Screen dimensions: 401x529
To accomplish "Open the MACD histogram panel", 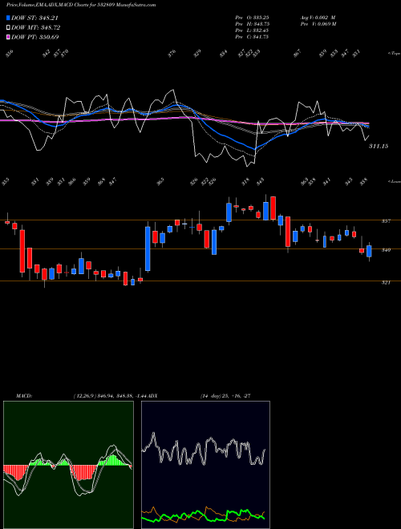I will coord(68,465).
